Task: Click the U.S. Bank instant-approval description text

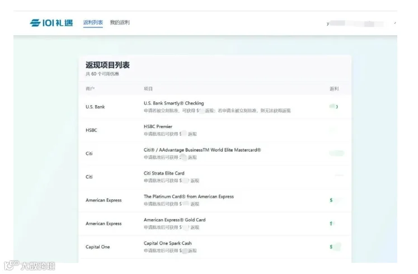Action: coord(217,111)
